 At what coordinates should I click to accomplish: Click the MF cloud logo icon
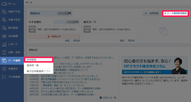(x=4, y=4)
